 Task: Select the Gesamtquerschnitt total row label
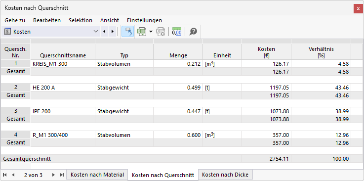click(x=27, y=159)
